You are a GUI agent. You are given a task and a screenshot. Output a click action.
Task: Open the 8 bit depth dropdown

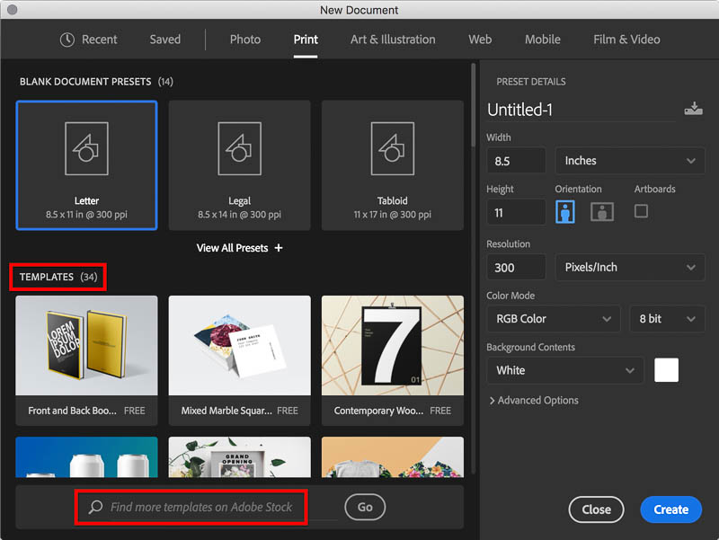(x=667, y=319)
